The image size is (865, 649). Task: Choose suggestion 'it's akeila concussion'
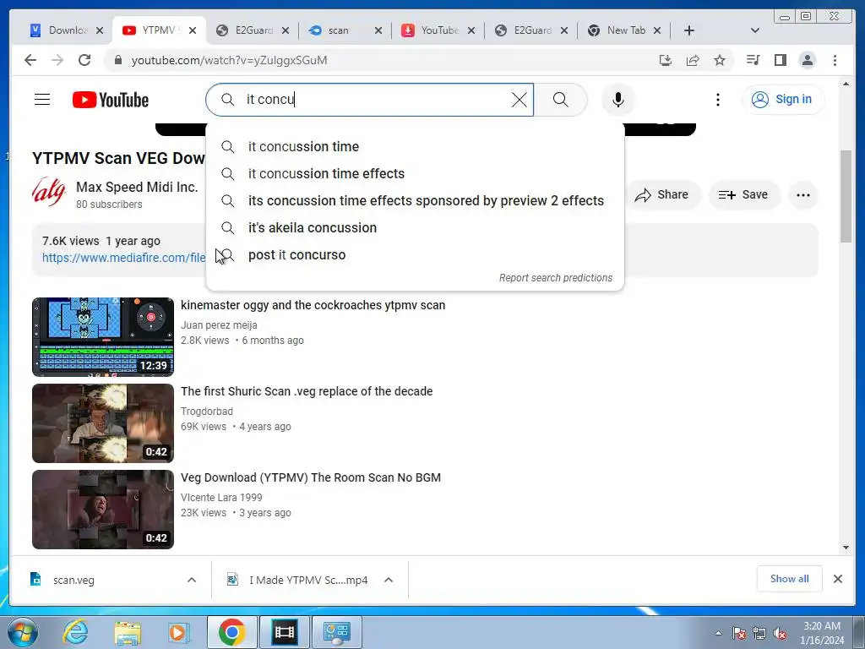(415, 227)
